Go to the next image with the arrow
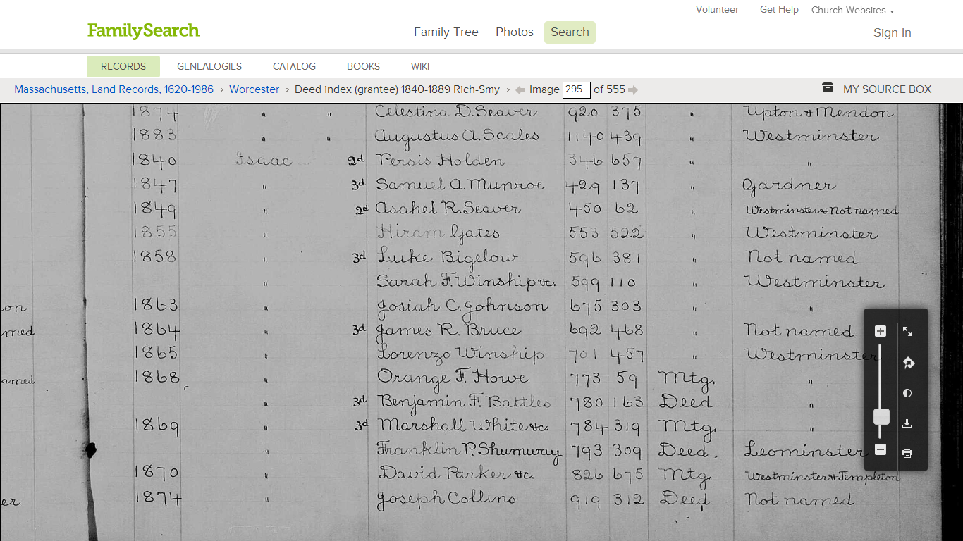The height and width of the screenshot is (541, 963). pyautogui.click(x=632, y=89)
